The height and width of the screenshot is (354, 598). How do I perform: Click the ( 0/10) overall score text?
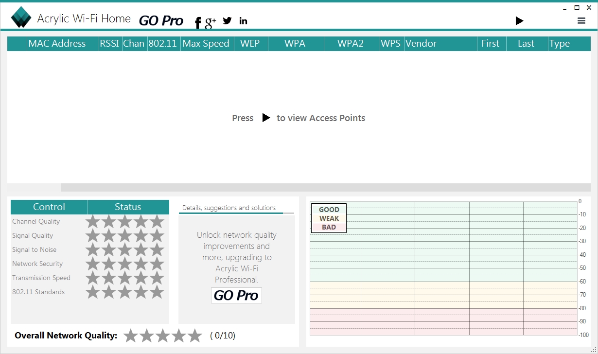coord(223,336)
